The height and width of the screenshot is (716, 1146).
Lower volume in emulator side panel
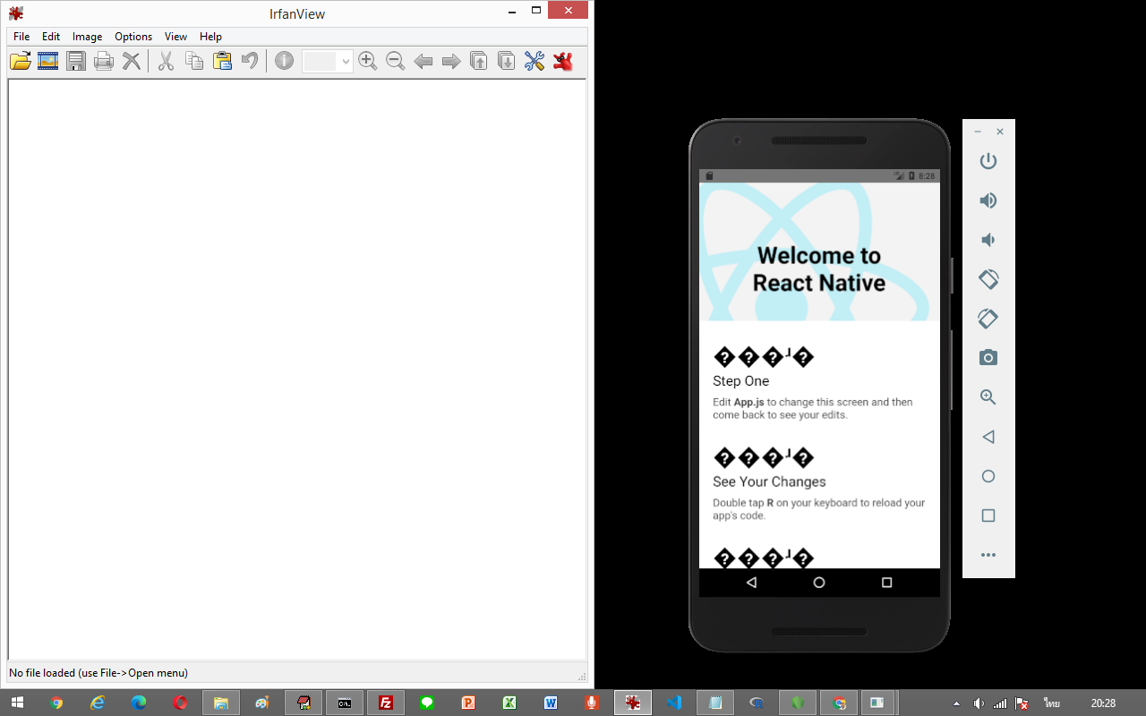[988, 240]
